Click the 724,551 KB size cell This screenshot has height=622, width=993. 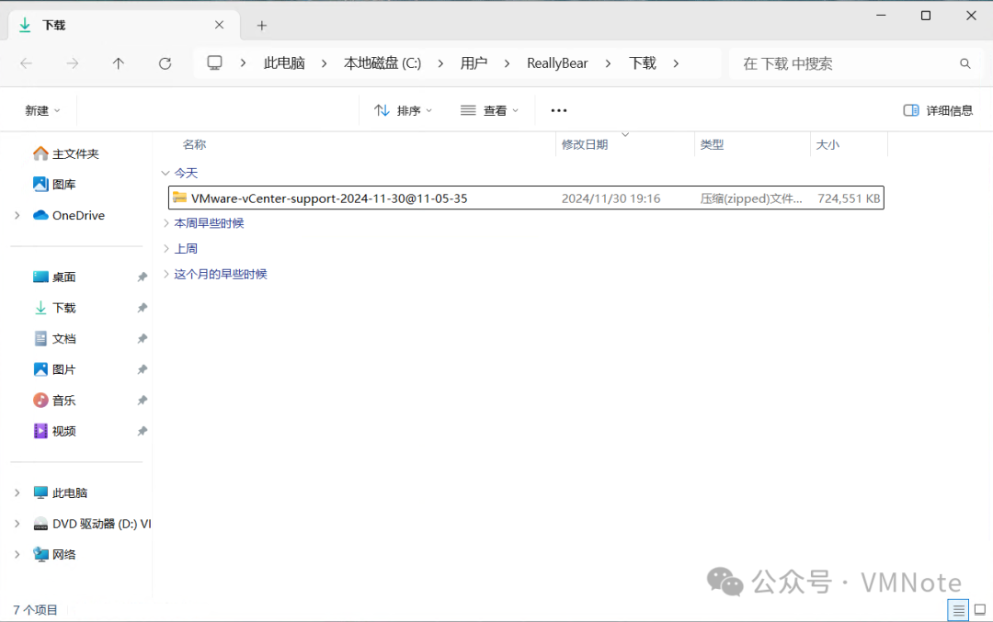point(849,198)
